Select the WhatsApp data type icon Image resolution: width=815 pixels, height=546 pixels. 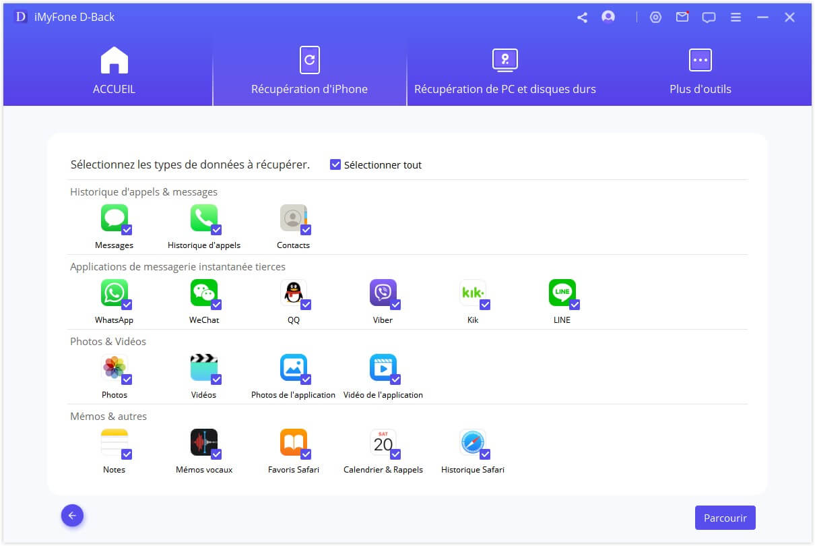[114, 293]
